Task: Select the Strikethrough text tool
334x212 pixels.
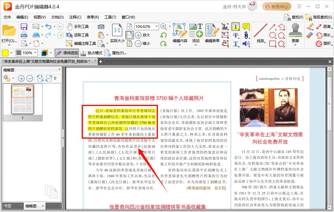Action: (x=235, y=35)
